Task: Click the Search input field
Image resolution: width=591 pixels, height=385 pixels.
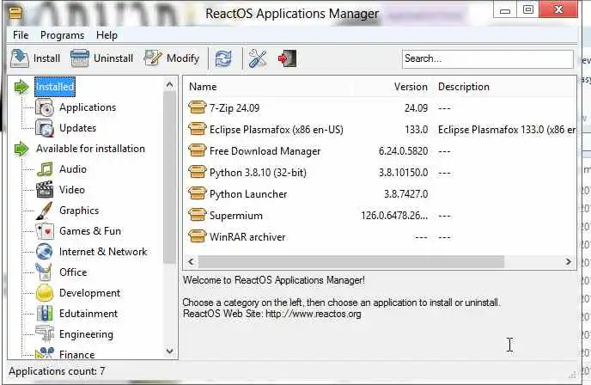Action: [487, 58]
